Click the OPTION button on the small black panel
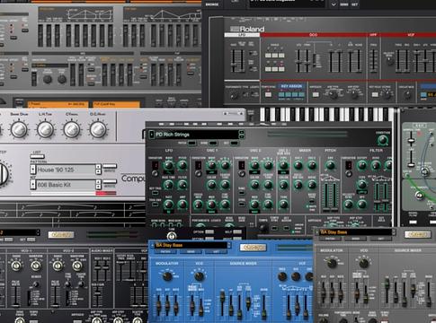Screen dimensions: 436x323 [x=209, y=231]
